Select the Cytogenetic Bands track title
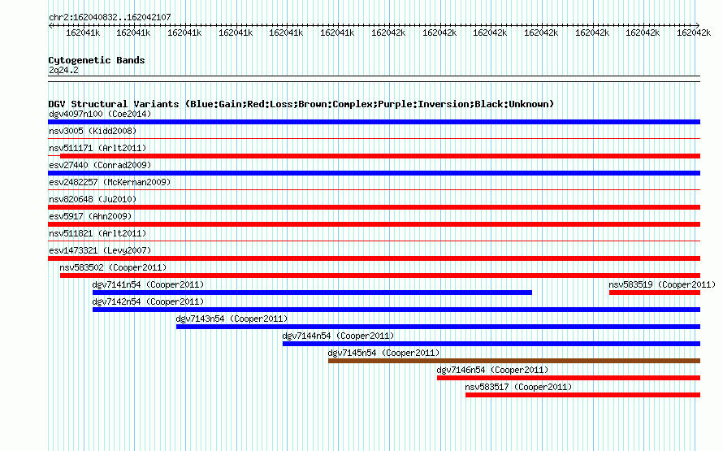This screenshot has width=723, height=451. [x=97, y=60]
